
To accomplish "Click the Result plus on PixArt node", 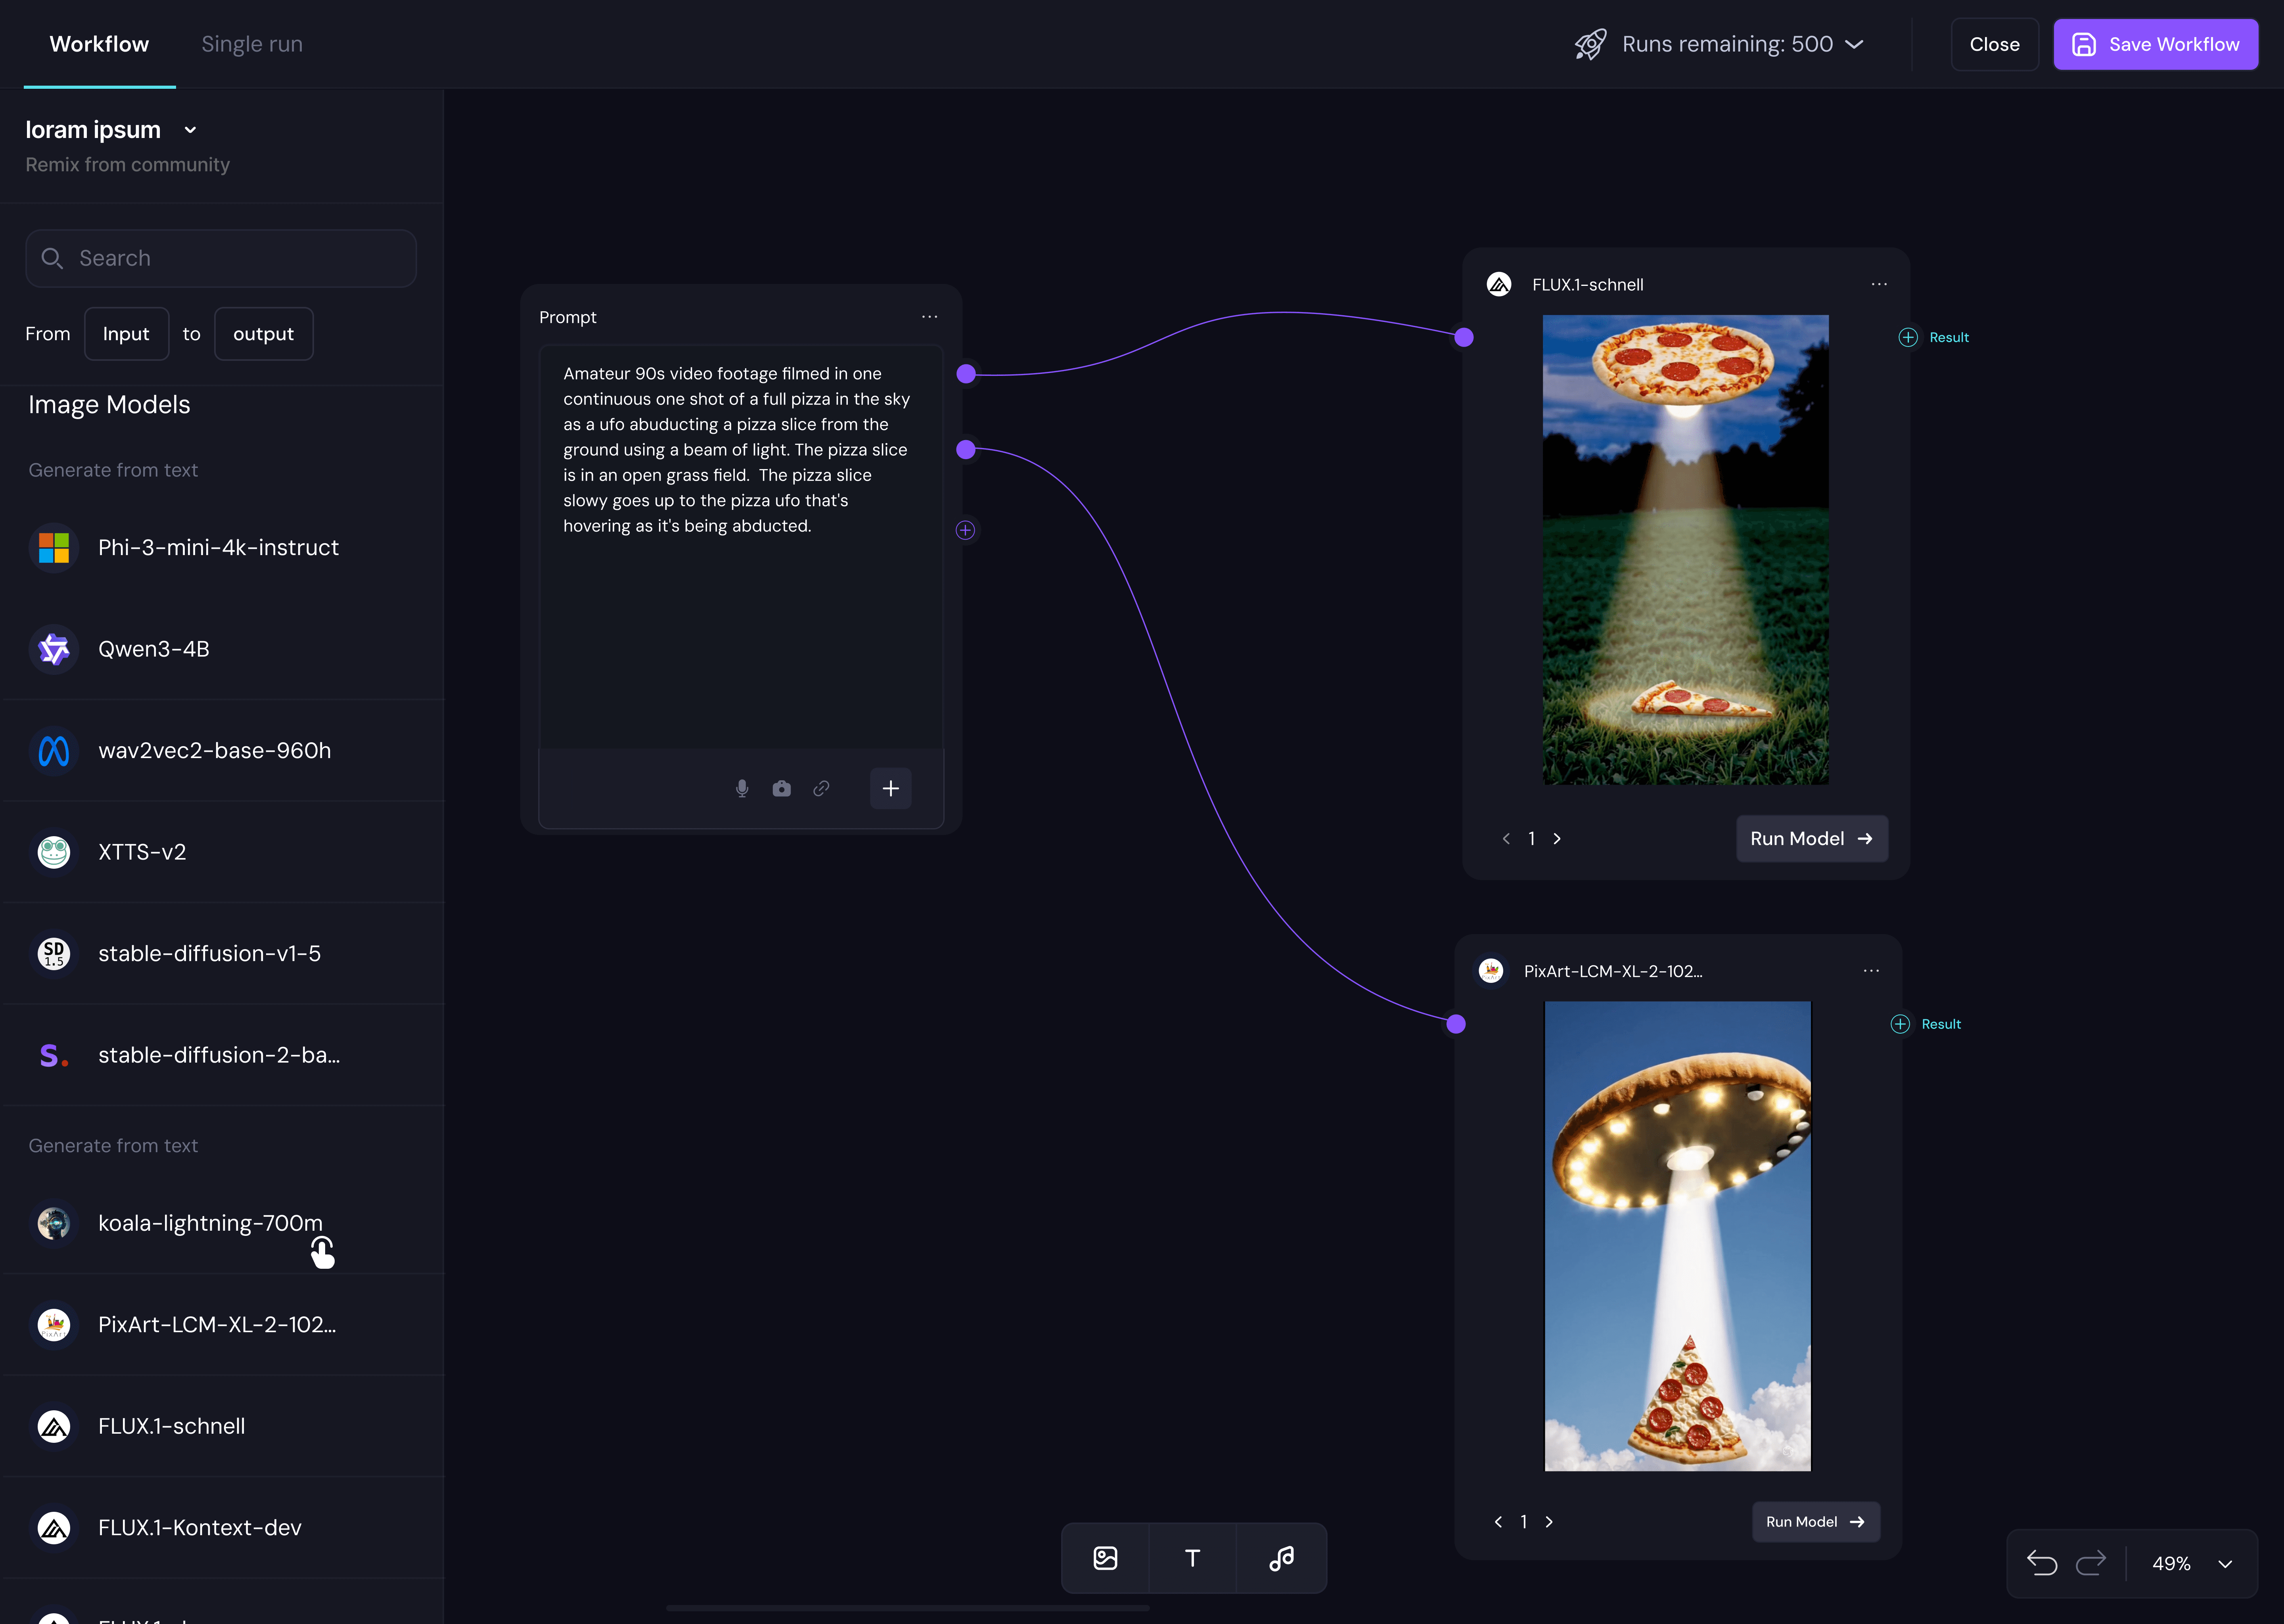I will coord(1900,1024).
